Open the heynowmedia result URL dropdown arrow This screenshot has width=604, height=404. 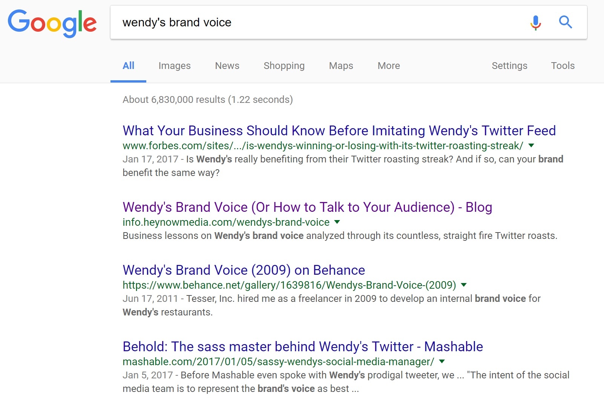click(337, 222)
